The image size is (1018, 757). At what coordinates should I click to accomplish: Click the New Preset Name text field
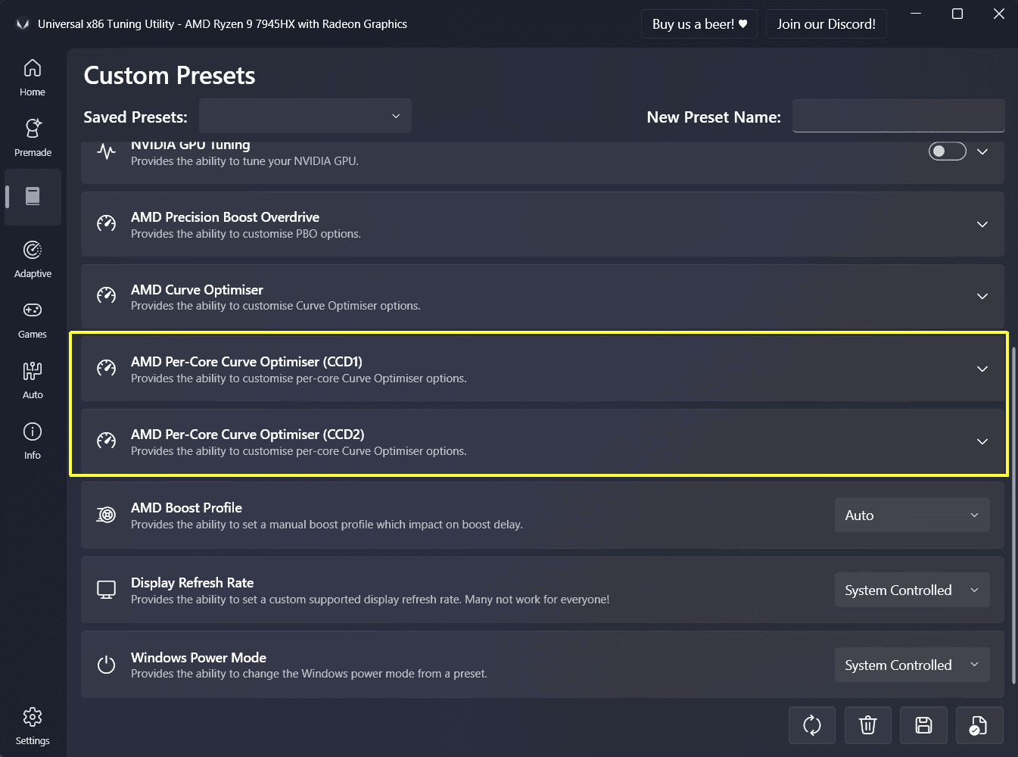(x=898, y=116)
